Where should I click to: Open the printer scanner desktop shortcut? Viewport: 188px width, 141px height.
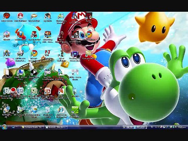pyautogui.click(x=20, y=53)
